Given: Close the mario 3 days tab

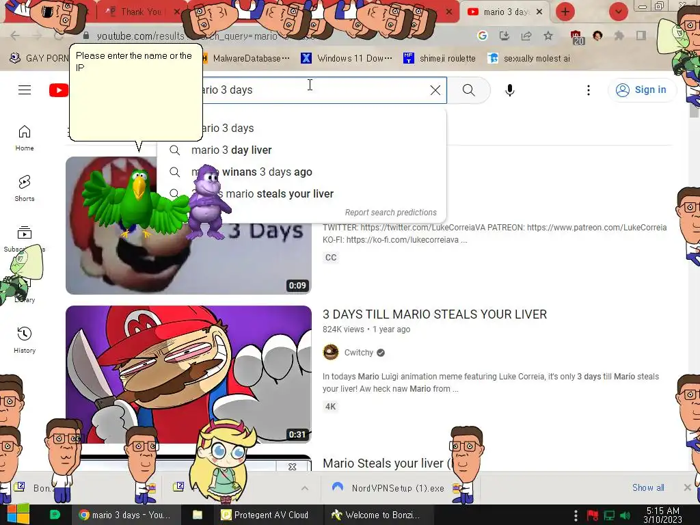Looking at the screenshot, I should [x=539, y=12].
